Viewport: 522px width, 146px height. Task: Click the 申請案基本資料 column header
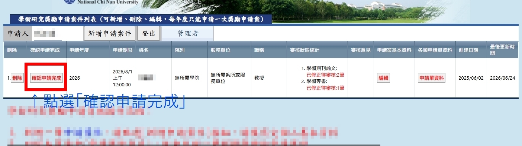pyautogui.click(x=394, y=50)
